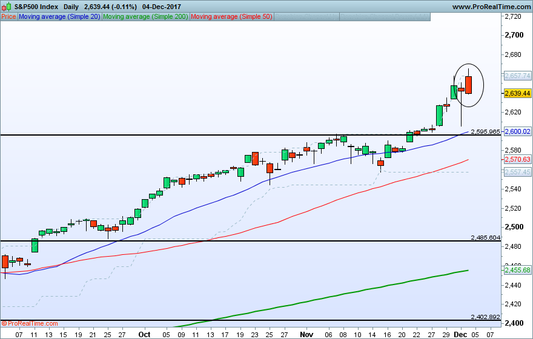
Task: Click the red 2,570.63 moving average label
Action: click(517, 159)
